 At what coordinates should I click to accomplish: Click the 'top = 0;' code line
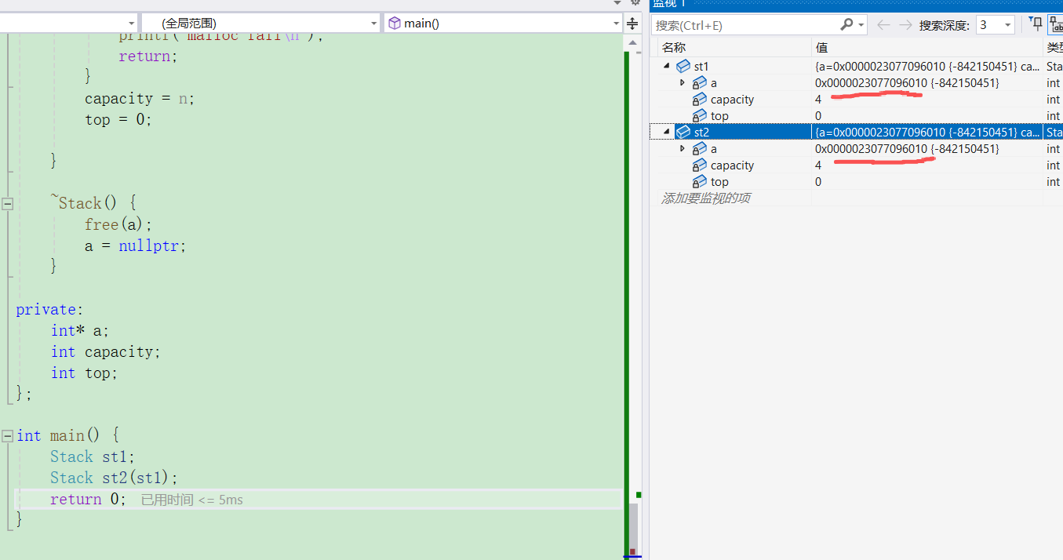click(118, 120)
